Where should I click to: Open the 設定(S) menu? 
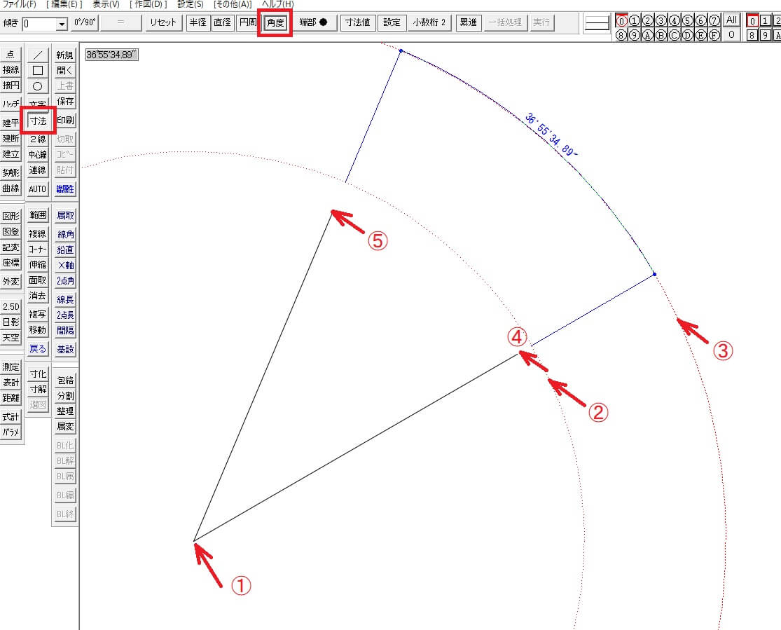click(191, 4)
